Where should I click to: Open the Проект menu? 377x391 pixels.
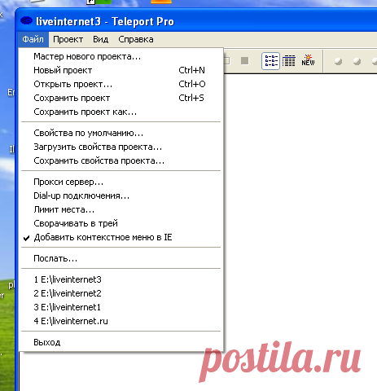(68, 39)
